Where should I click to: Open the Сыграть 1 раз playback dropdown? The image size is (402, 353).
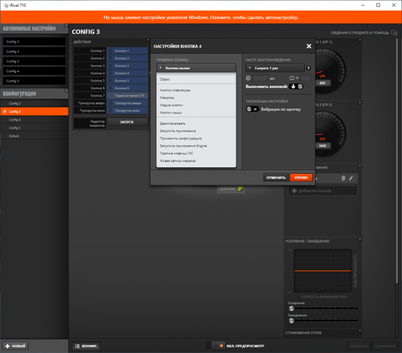coord(275,68)
